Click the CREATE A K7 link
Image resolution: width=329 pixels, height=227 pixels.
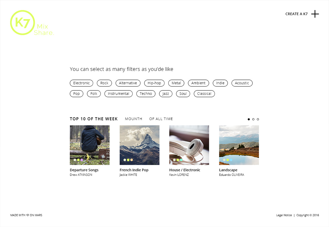coord(296,14)
